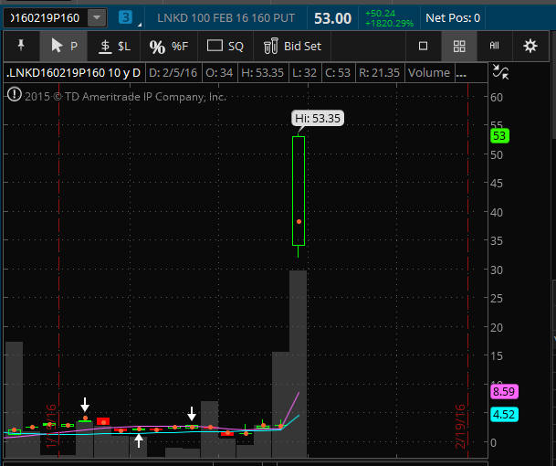The height and width of the screenshot is (466, 556).
Task: Click the 10 y D timeframe label
Action: point(118,72)
